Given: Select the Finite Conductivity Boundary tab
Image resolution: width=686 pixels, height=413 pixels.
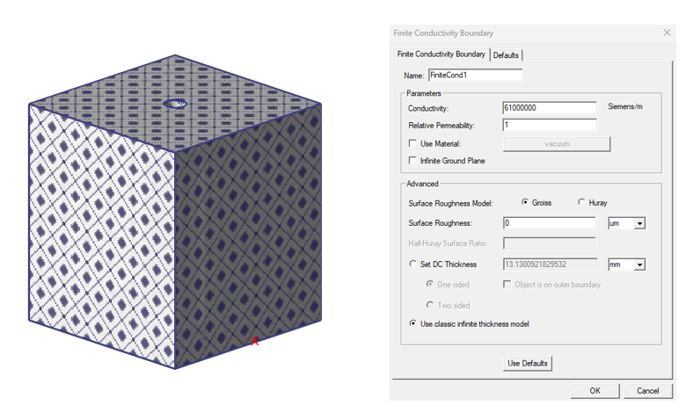Looking at the screenshot, I should coord(441,54).
